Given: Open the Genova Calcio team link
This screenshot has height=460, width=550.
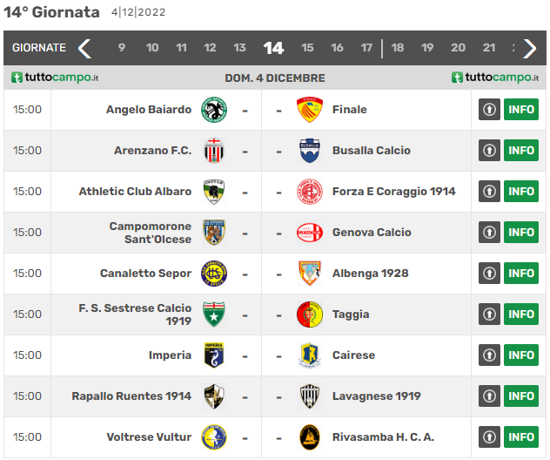Looking at the screenshot, I should coord(372,233).
